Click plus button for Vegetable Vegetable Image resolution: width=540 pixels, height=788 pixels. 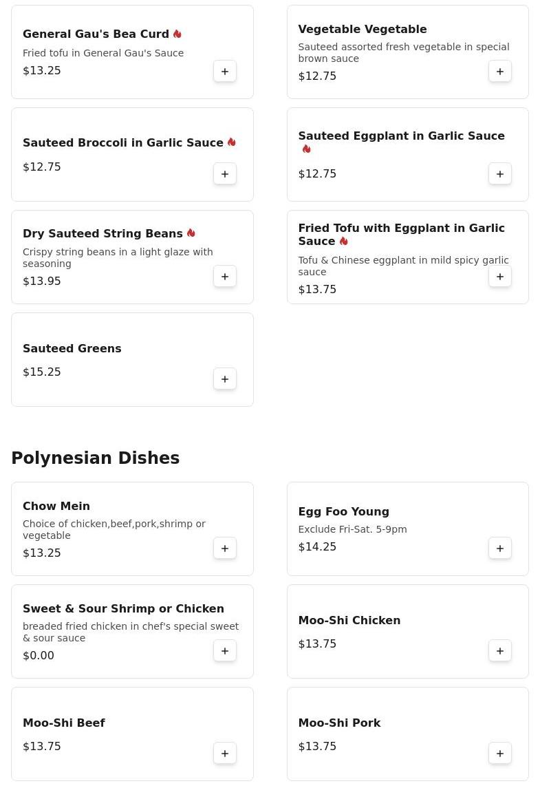point(500,72)
